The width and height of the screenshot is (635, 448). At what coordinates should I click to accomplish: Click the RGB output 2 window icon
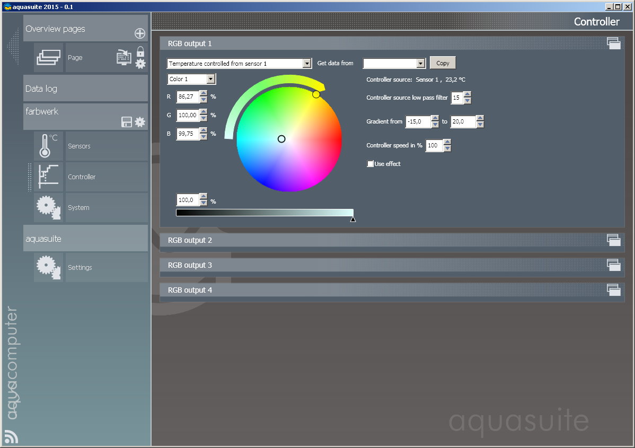click(614, 240)
